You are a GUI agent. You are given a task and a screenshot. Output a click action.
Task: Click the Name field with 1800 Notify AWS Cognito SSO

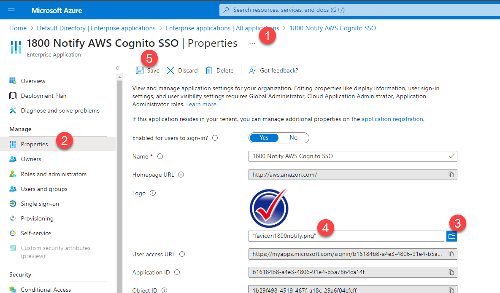point(353,156)
